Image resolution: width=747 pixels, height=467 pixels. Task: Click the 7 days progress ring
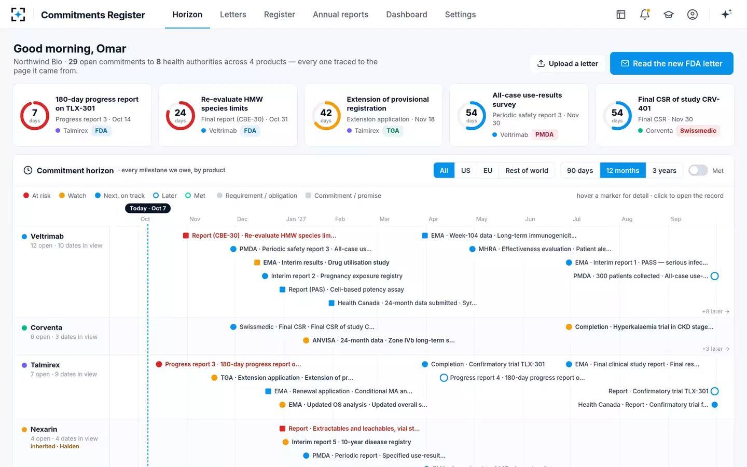35,115
